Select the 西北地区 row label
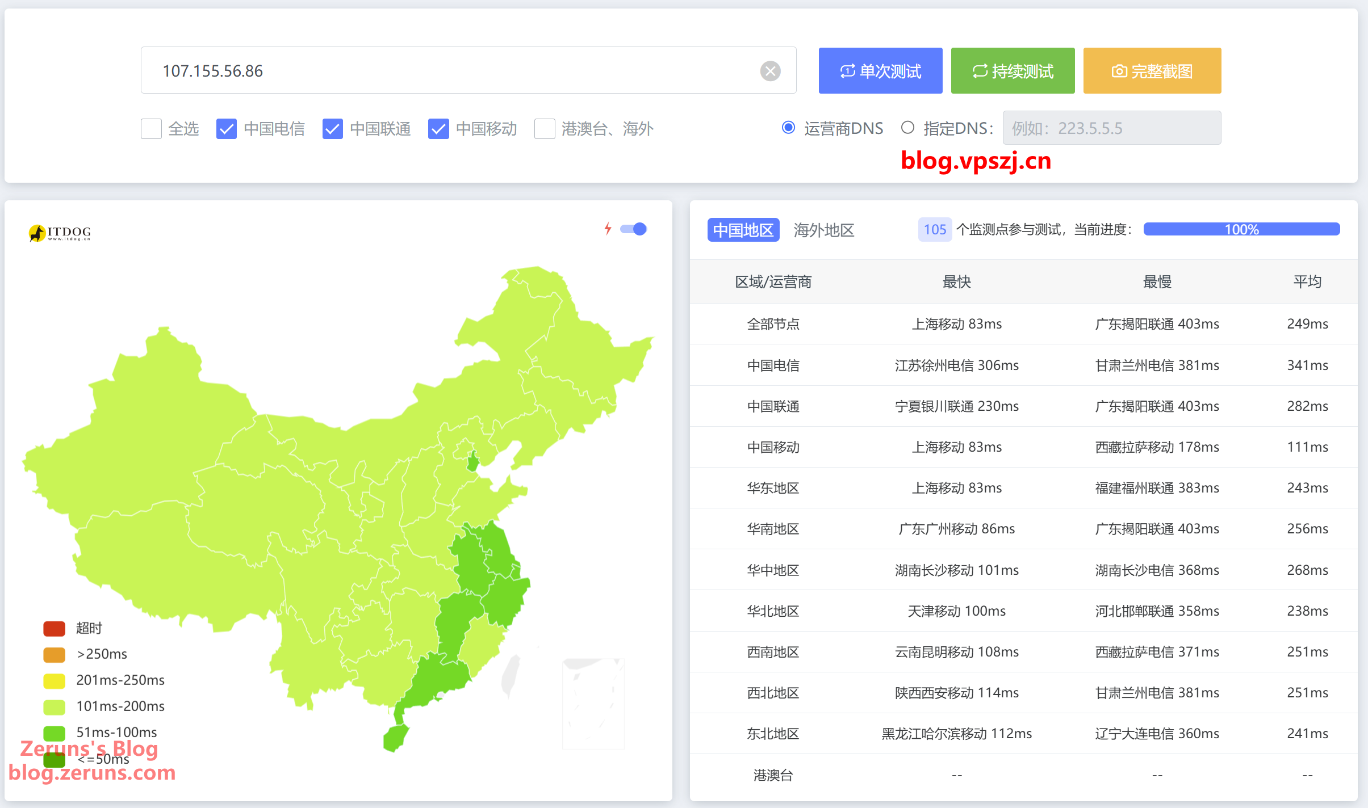Viewport: 1368px width, 808px height. (773, 693)
